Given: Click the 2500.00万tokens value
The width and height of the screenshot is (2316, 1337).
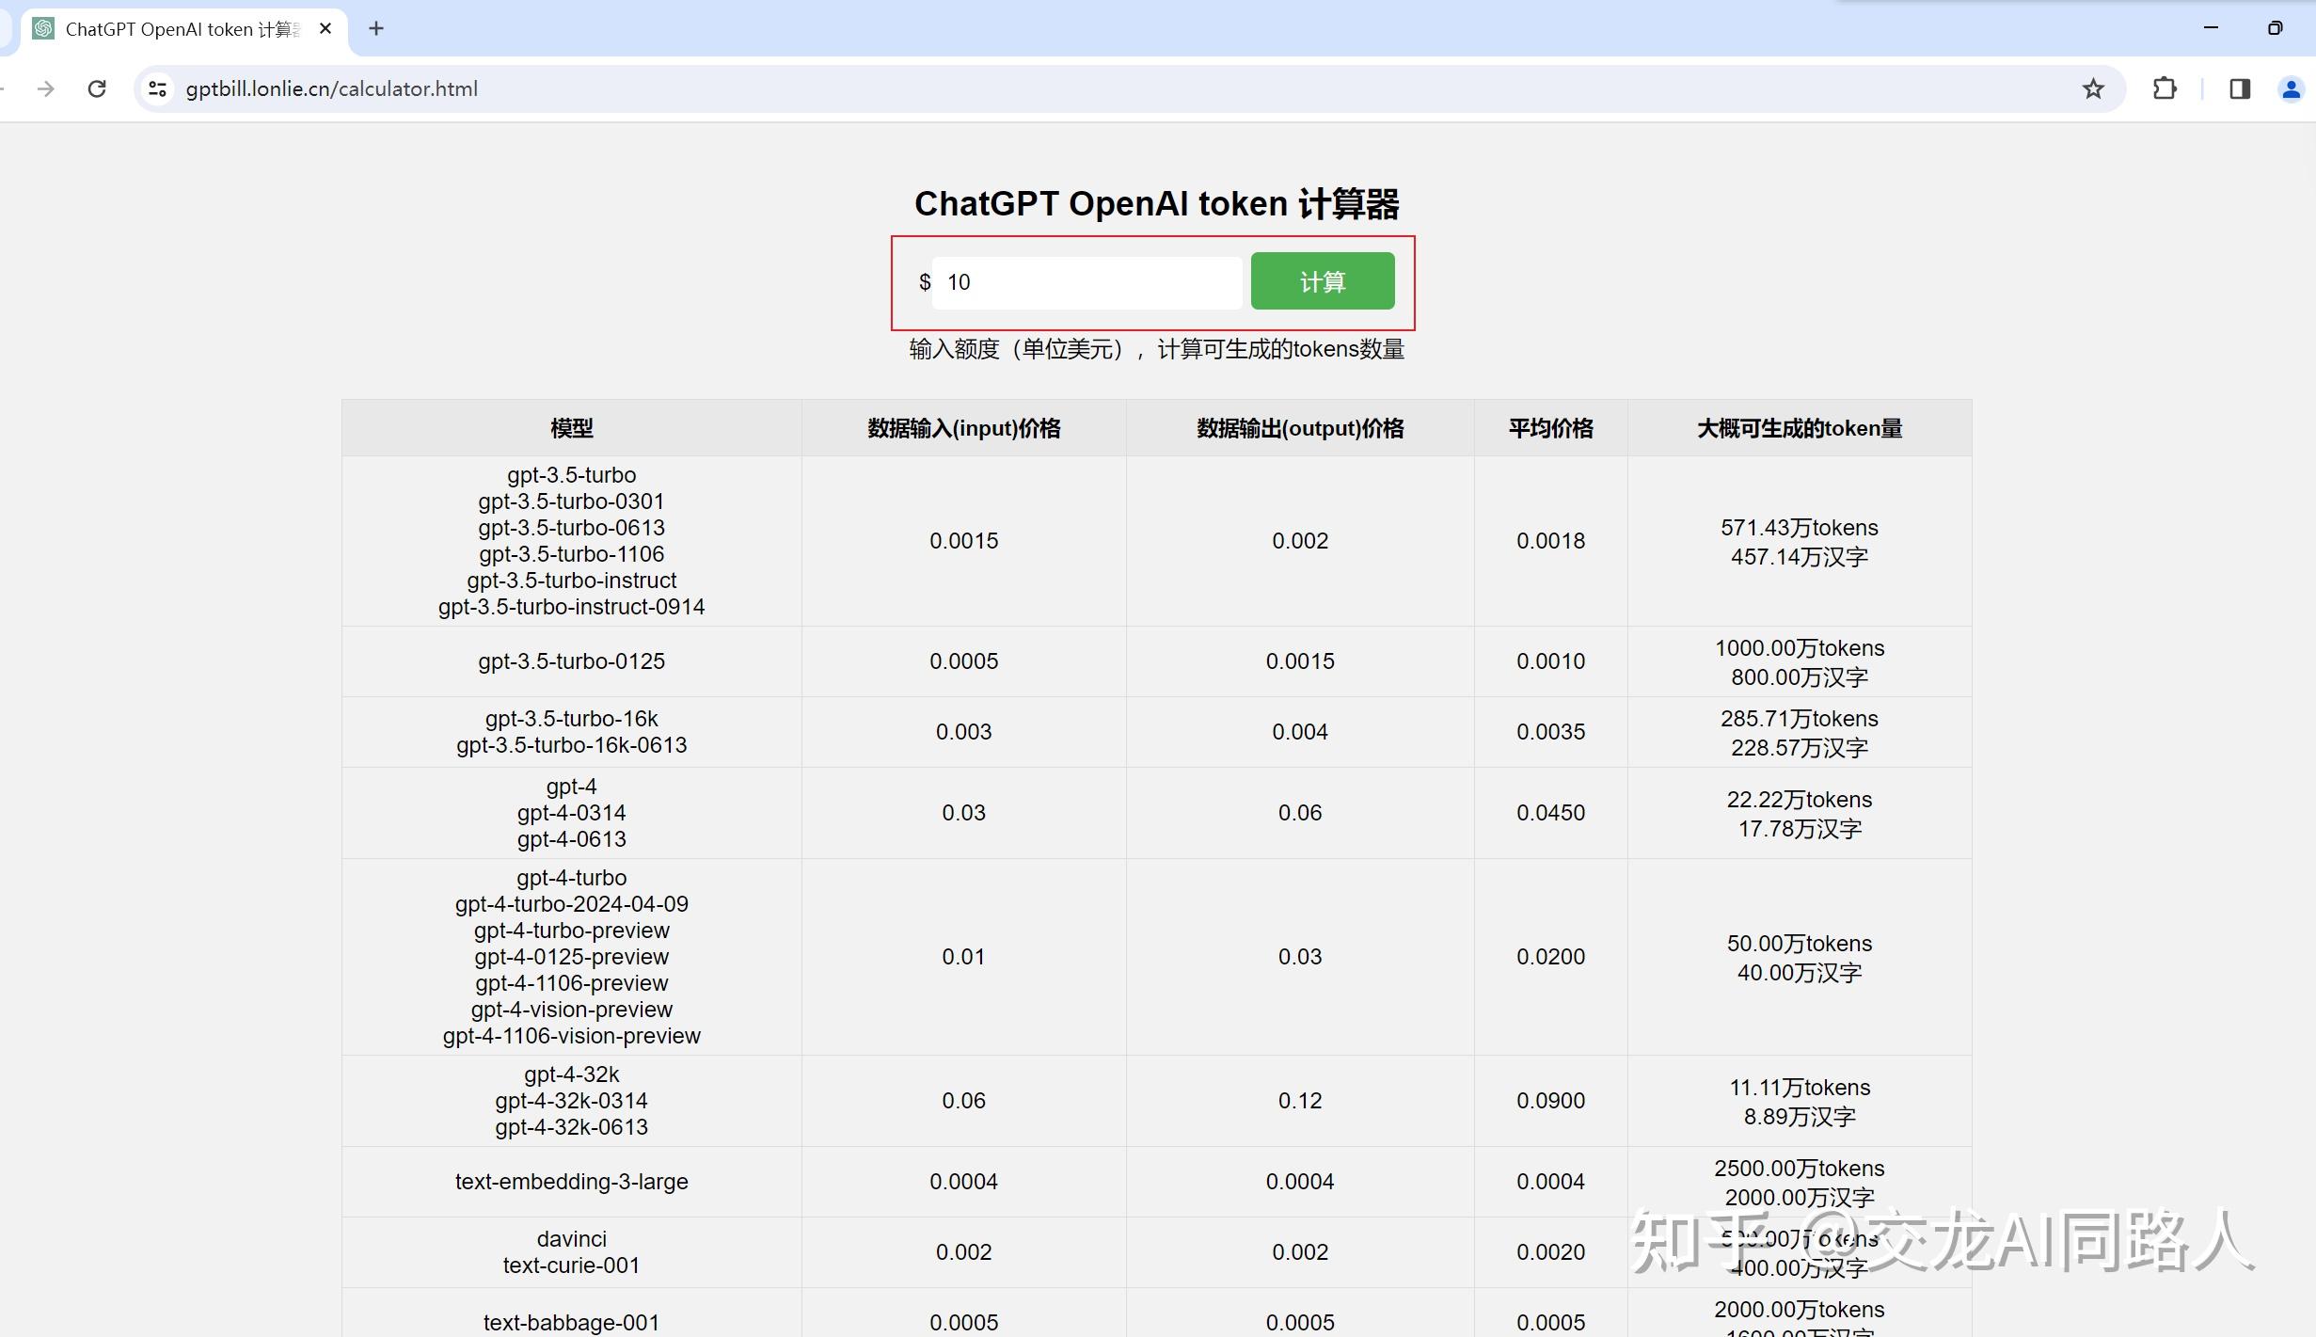Looking at the screenshot, I should tap(1800, 1169).
